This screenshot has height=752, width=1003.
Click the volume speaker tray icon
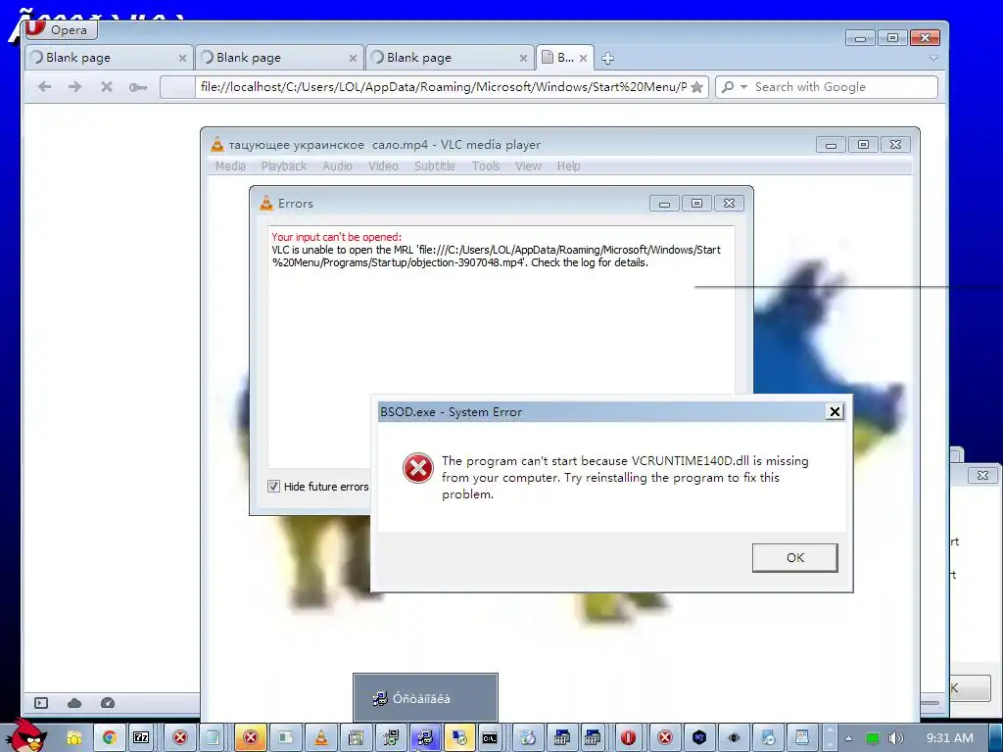point(895,738)
